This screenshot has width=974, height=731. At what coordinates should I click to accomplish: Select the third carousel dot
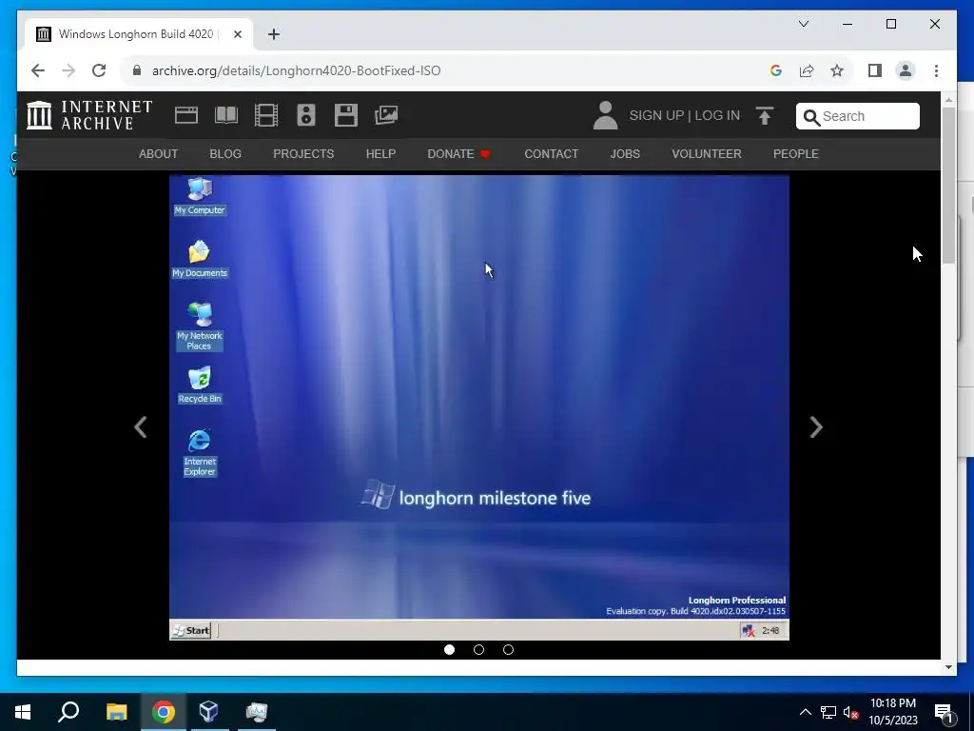[x=508, y=649]
